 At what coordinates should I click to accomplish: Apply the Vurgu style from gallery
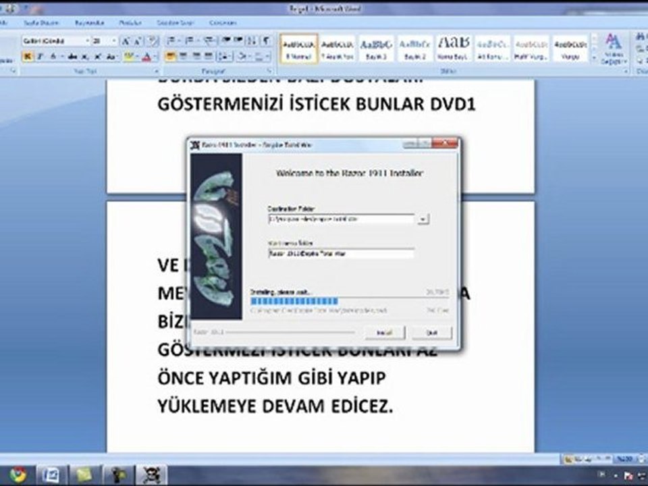point(570,49)
